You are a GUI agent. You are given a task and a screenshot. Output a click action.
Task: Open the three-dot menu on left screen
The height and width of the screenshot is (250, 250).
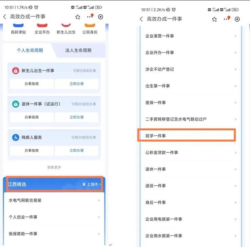[90, 16]
